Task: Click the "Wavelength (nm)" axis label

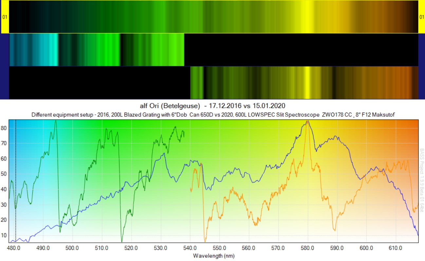Action: coord(214,256)
